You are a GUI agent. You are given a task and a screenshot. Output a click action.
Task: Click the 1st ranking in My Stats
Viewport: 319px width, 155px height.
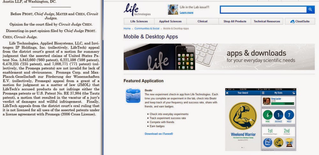pos(270,131)
